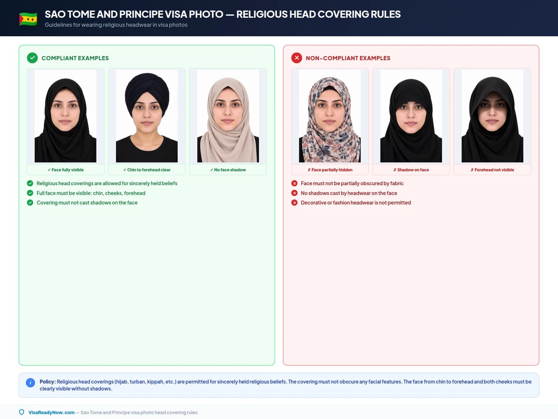The height and width of the screenshot is (419, 558).
Task: Click text Decorative or fashion headwear is not permitted
Action: (x=356, y=203)
